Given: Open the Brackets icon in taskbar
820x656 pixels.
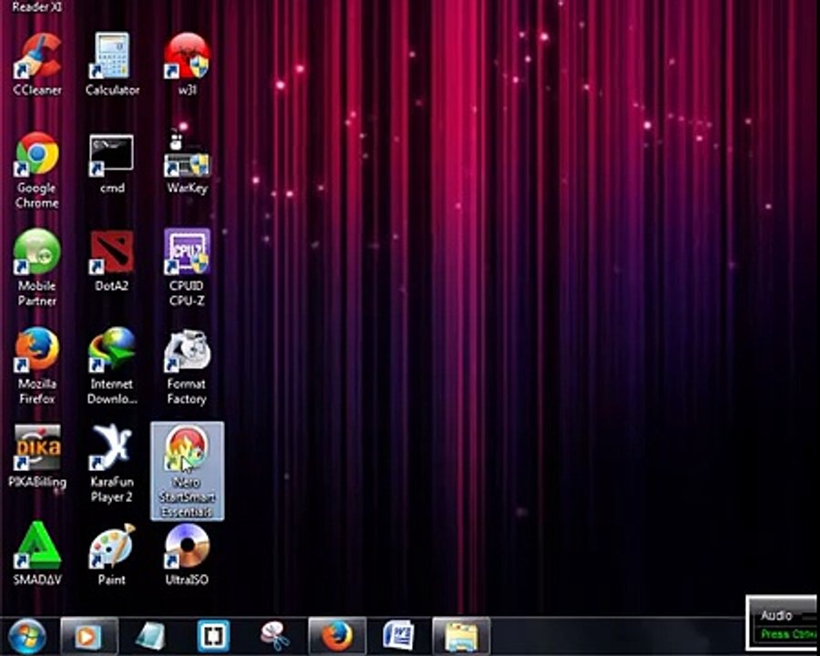Looking at the screenshot, I should pos(213,636).
